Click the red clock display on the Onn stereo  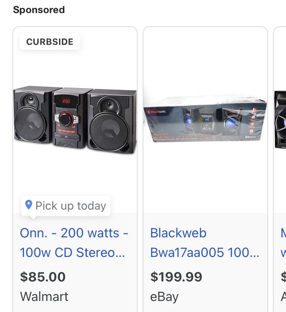pos(66,101)
